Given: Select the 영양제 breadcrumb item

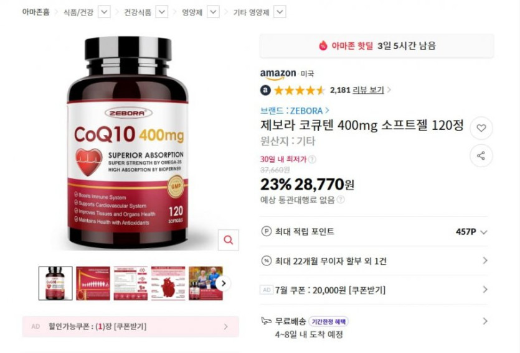Looking at the screenshot, I should 192,12.
